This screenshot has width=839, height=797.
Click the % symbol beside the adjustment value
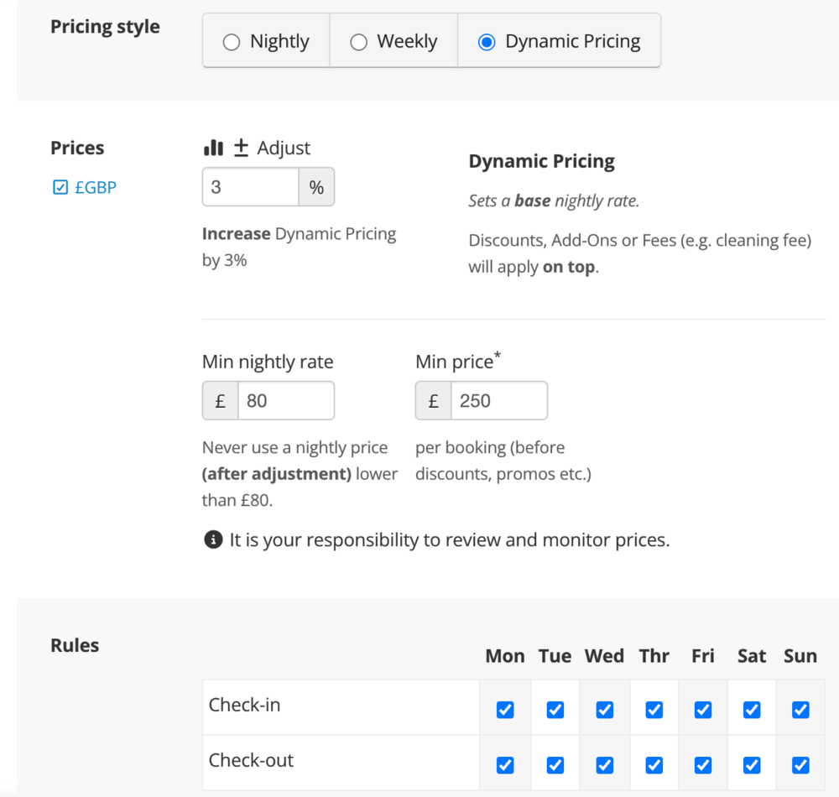317,186
